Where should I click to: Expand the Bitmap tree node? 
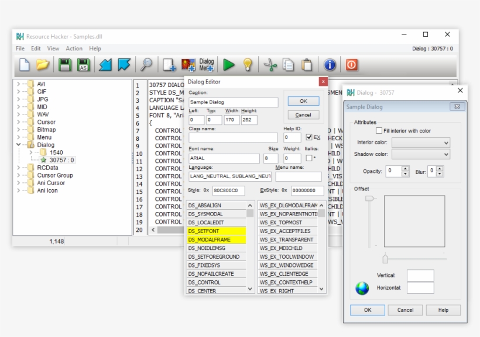[x=18, y=130]
